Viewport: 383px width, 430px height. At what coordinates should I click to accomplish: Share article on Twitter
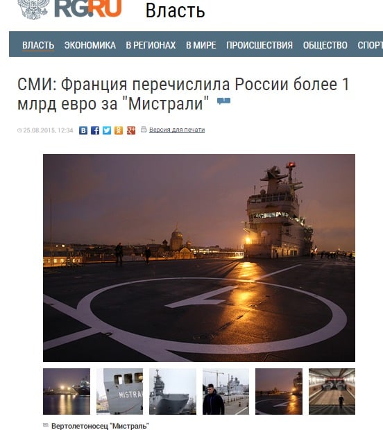point(107,130)
